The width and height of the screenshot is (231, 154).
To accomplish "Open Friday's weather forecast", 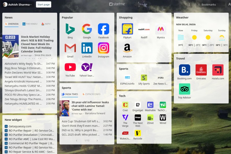I will (x=194, y=38).
